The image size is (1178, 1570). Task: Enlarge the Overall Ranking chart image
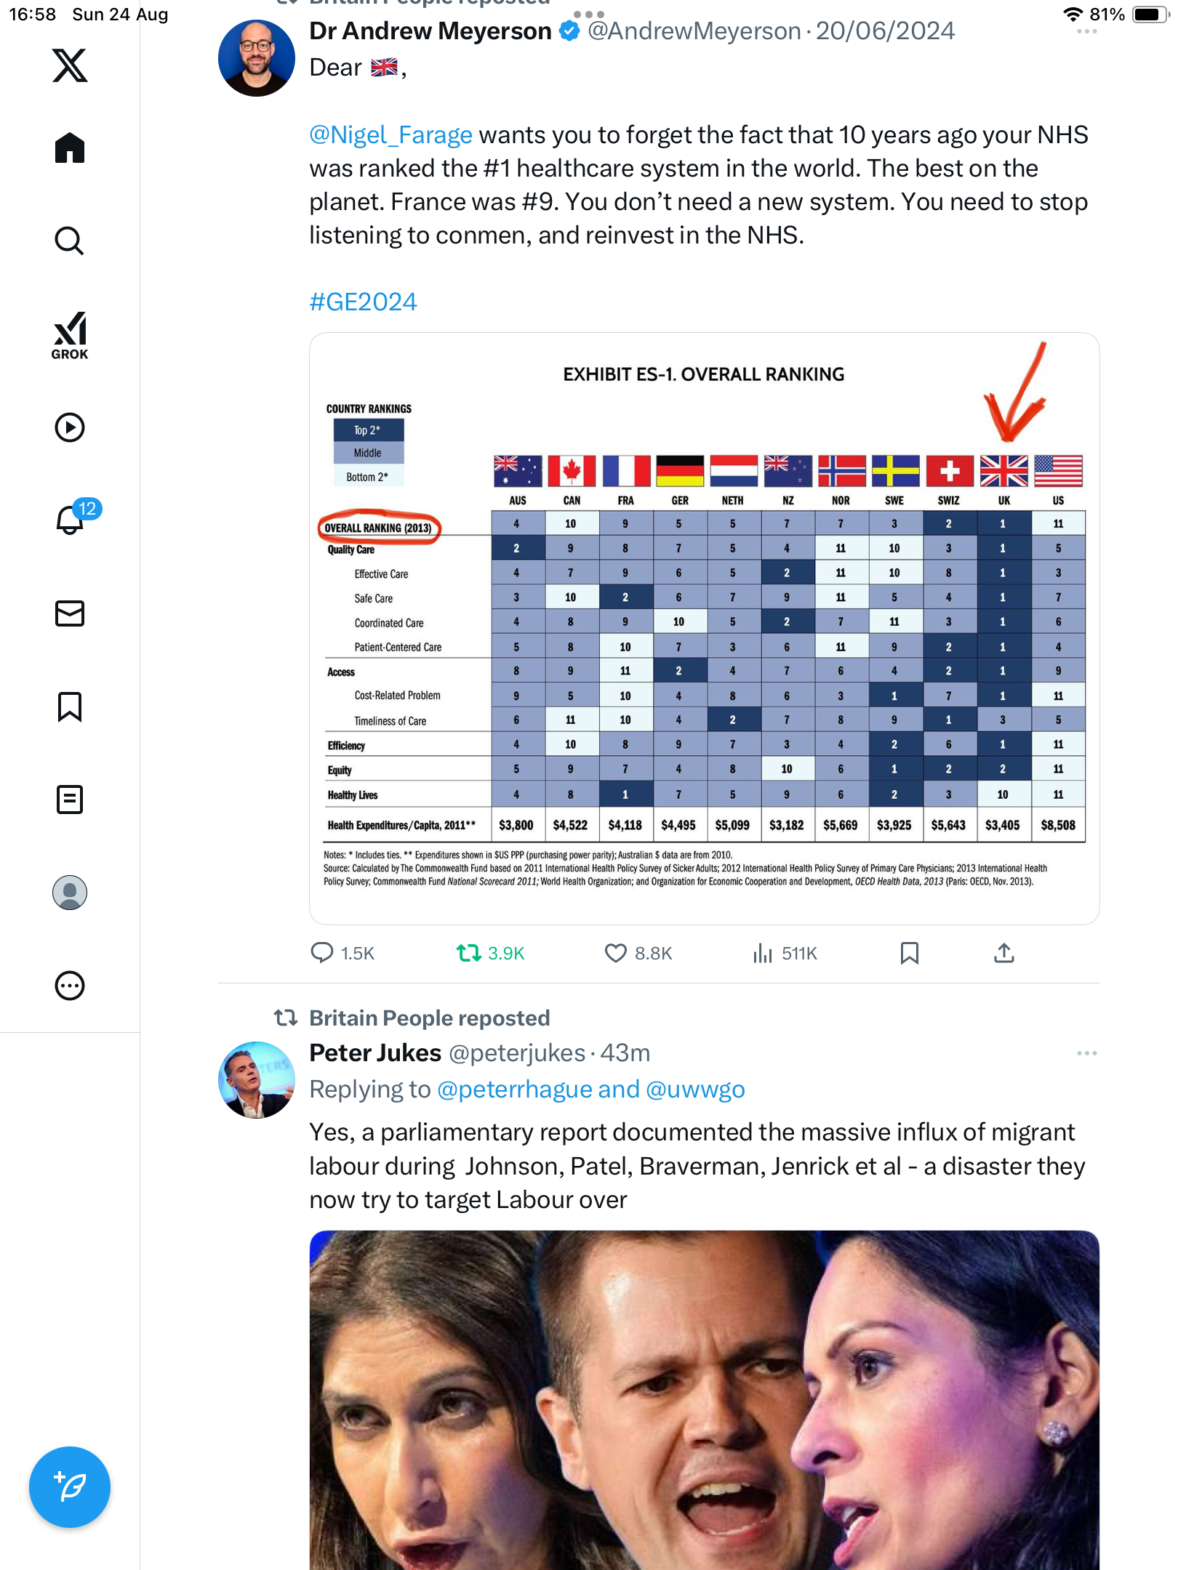704,628
